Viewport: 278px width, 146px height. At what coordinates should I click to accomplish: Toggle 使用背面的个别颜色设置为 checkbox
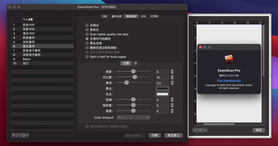(87, 126)
